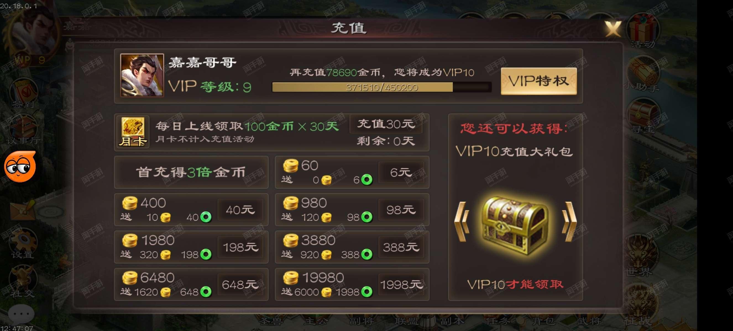Purchase the 648元 gold pack

[240, 284]
